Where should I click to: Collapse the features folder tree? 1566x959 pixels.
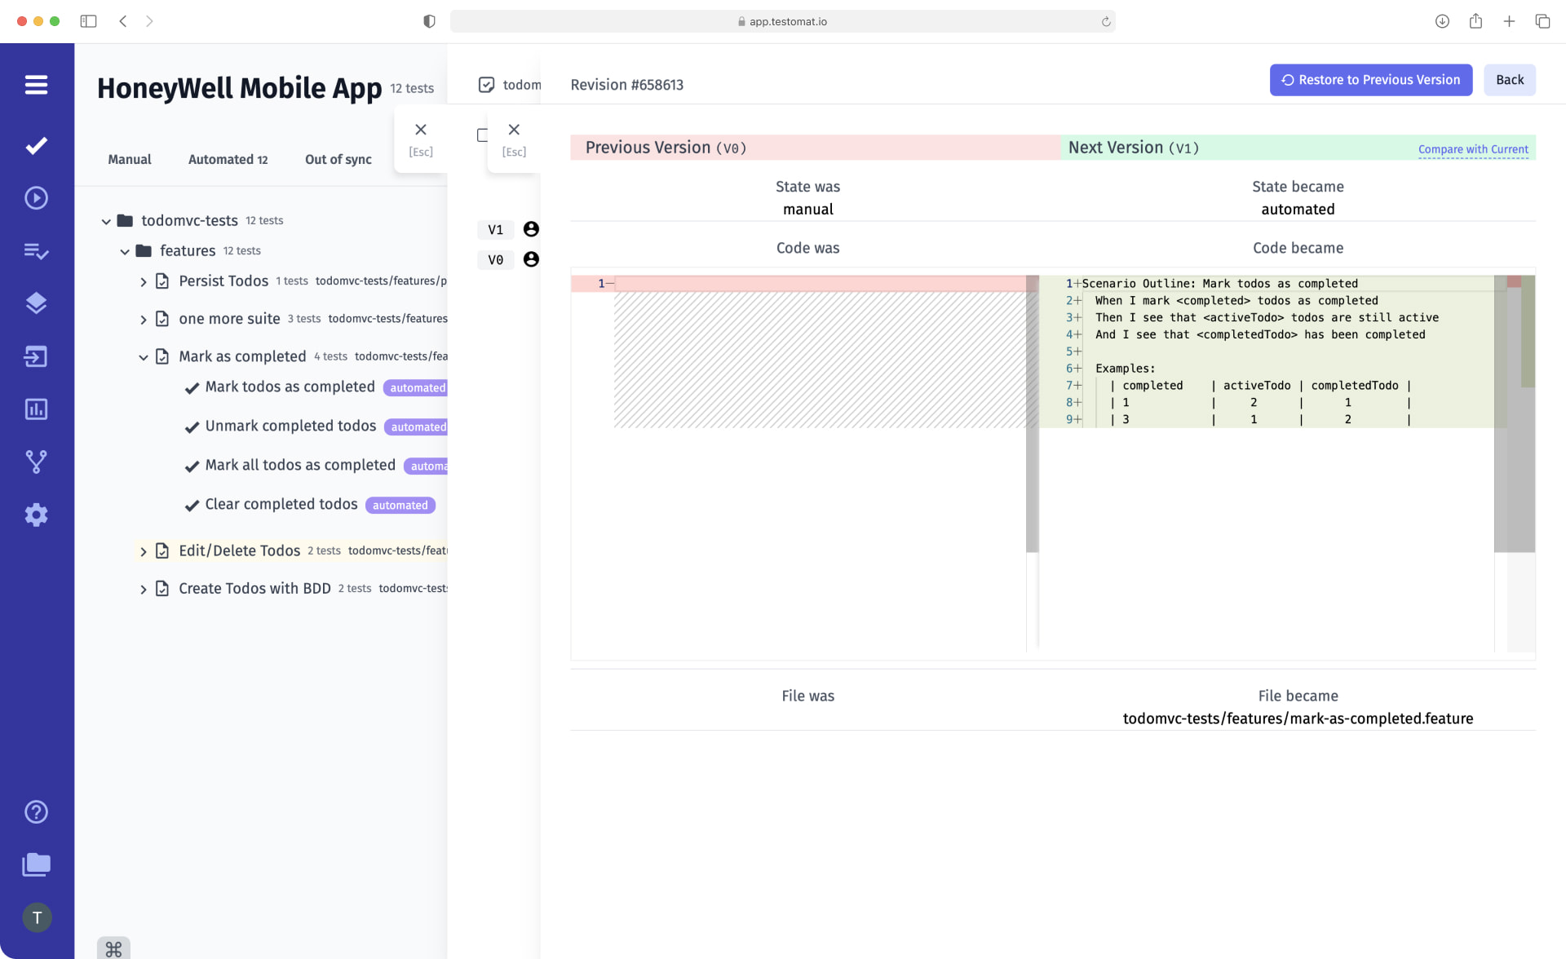124,250
